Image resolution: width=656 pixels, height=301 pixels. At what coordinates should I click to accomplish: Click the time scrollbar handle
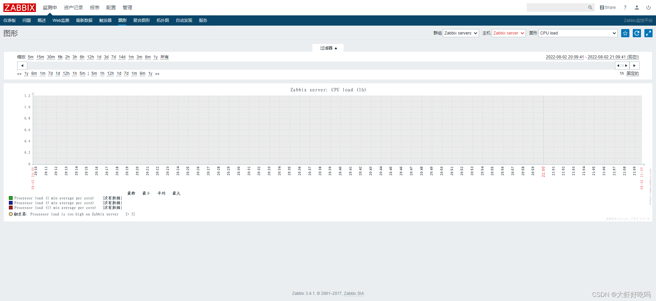pyautogui.click(x=622, y=66)
